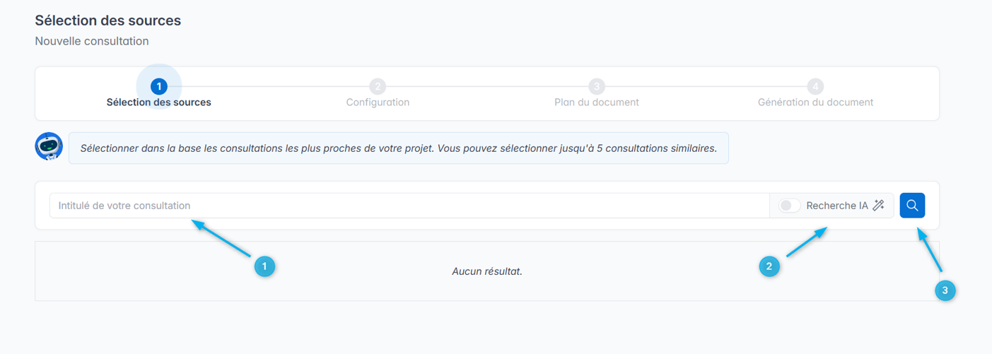
Task: Click the Sélection des sources page heading
Action: [x=108, y=20]
